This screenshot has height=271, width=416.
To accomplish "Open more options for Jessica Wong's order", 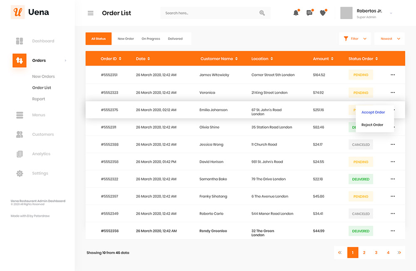I will point(393,144).
